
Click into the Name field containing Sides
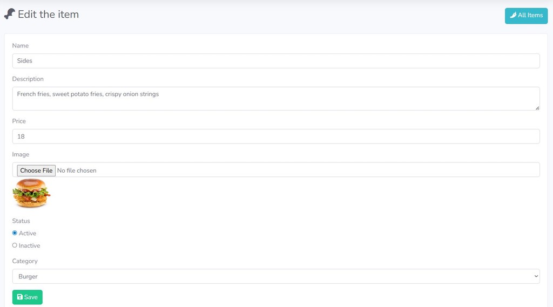click(x=276, y=61)
